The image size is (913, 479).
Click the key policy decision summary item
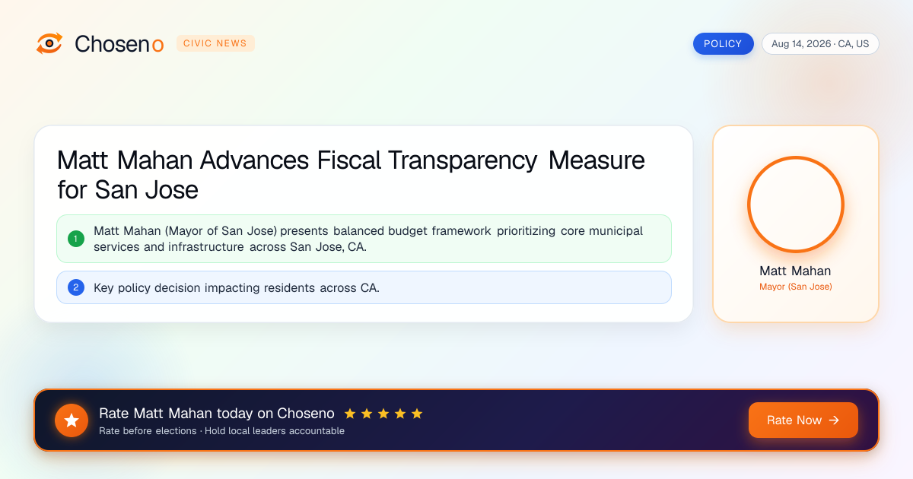pos(364,287)
